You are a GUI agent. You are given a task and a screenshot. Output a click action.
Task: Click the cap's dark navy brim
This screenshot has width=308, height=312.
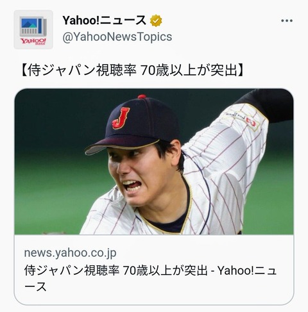(121, 146)
